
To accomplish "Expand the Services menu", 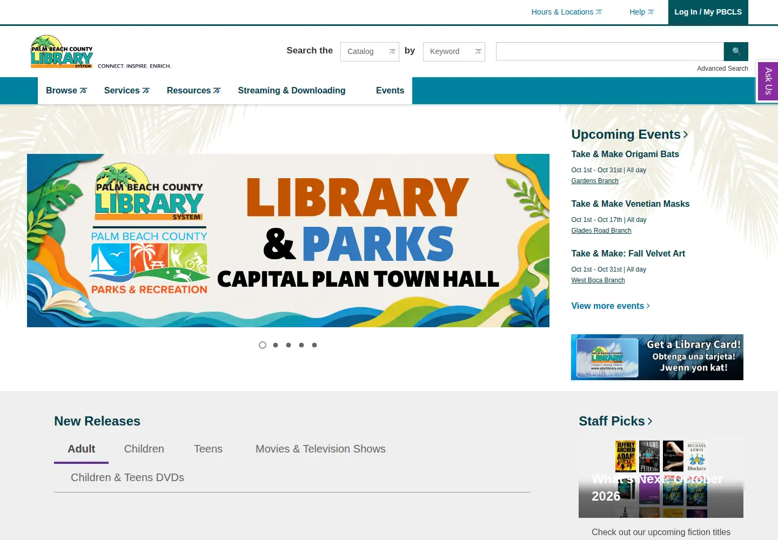I will (126, 91).
